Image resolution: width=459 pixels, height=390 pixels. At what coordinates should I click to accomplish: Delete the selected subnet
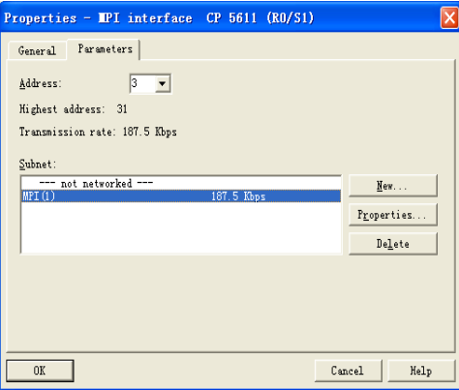point(393,244)
